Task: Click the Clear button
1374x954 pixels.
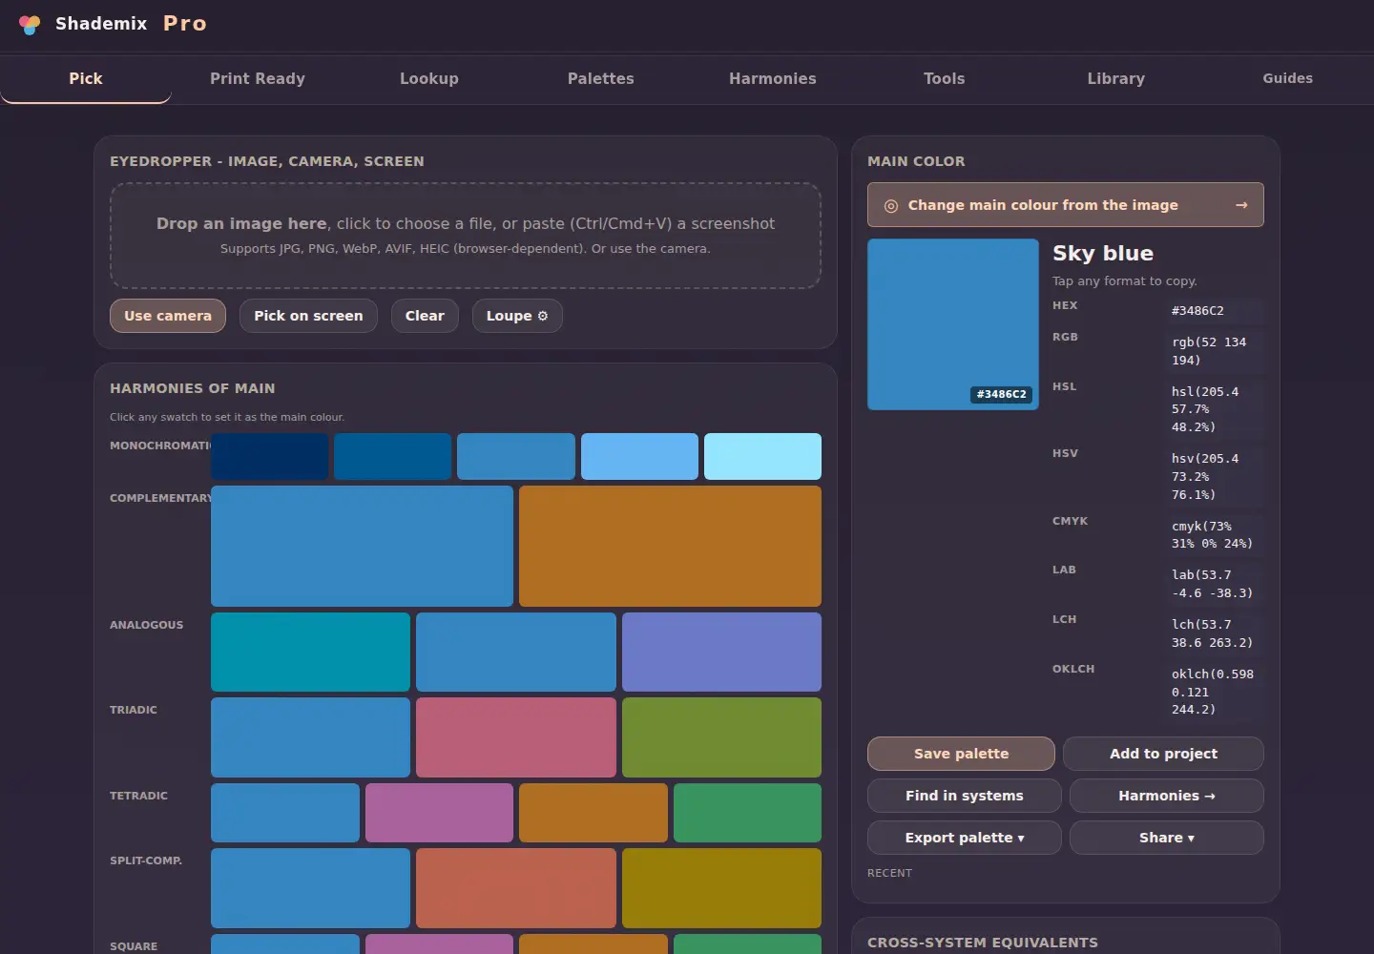Action: (425, 316)
